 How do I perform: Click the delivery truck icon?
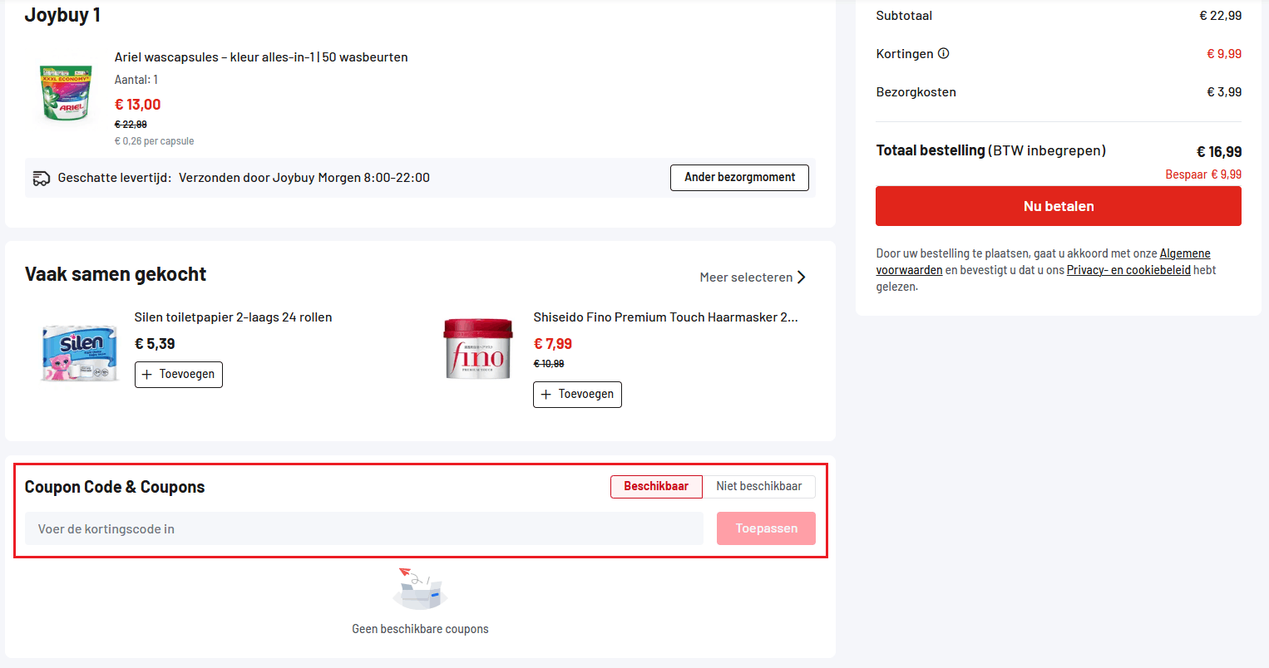(42, 178)
